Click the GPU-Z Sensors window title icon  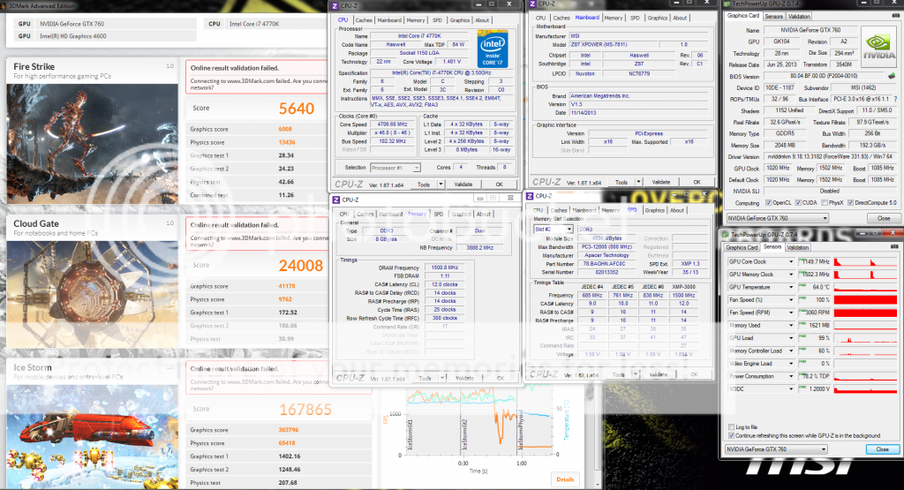(x=726, y=235)
